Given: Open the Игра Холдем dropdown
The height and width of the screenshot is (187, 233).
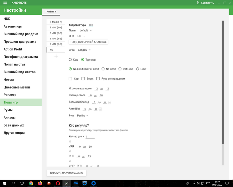Looking at the screenshot, I should (x=84, y=50).
